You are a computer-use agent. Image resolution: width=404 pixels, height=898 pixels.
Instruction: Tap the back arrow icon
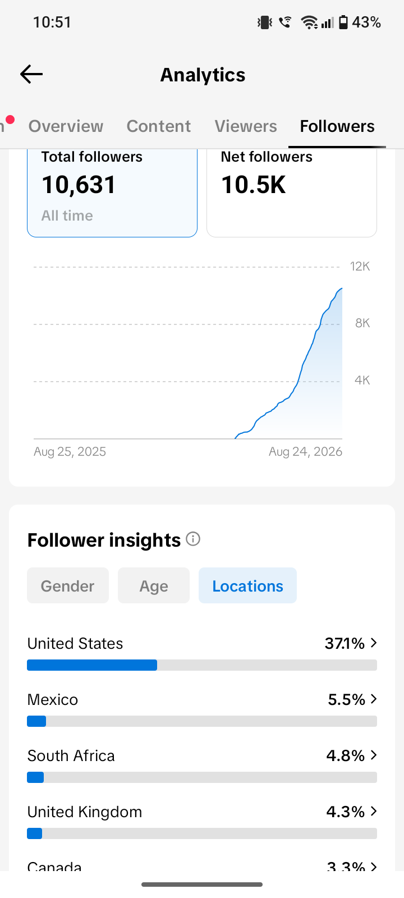pyautogui.click(x=31, y=74)
